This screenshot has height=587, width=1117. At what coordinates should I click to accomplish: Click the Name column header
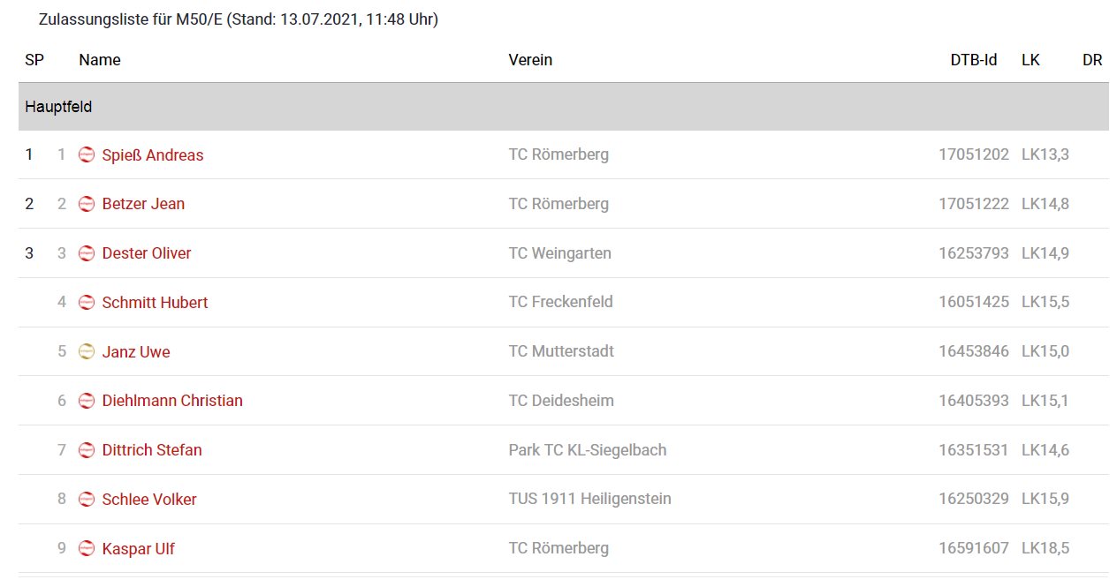pos(100,60)
